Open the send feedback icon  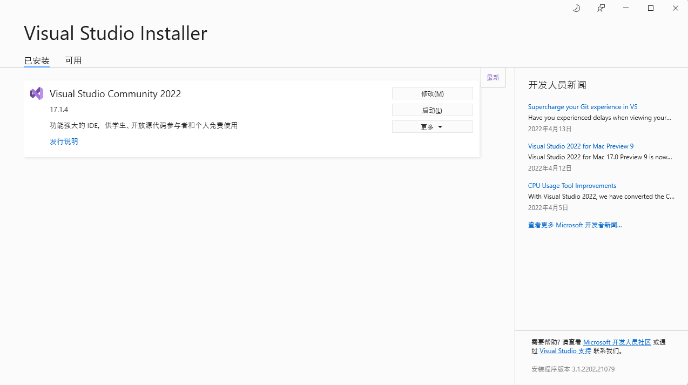pyautogui.click(x=601, y=8)
